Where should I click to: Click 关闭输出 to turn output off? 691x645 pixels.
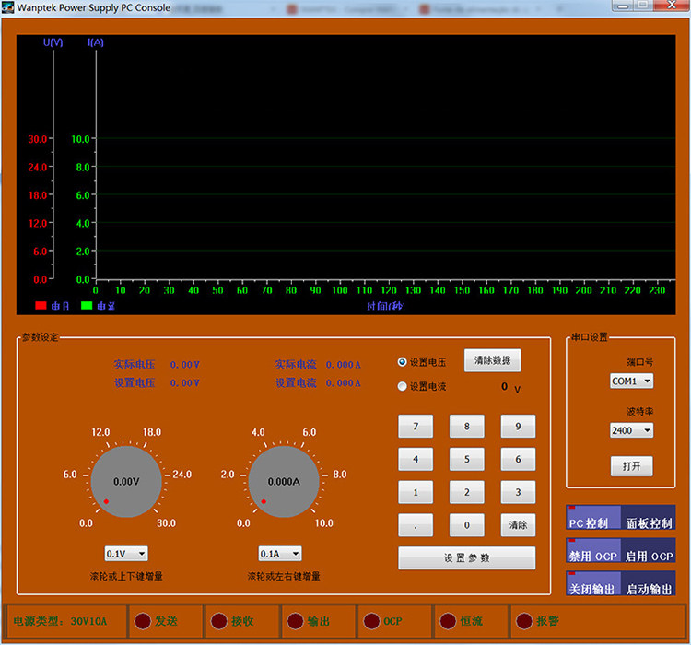(x=593, y=583)
